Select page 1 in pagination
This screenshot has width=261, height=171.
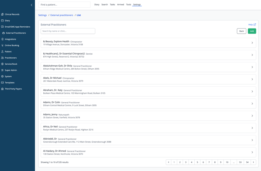(174, 162)
